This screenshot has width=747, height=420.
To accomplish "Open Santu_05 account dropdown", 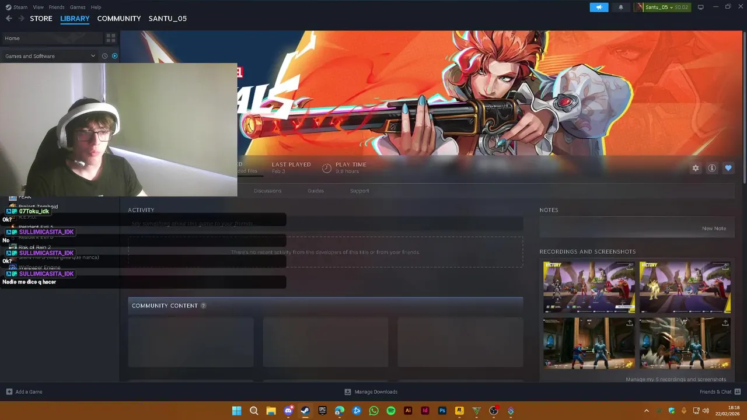I will click(x=662, y=7).
